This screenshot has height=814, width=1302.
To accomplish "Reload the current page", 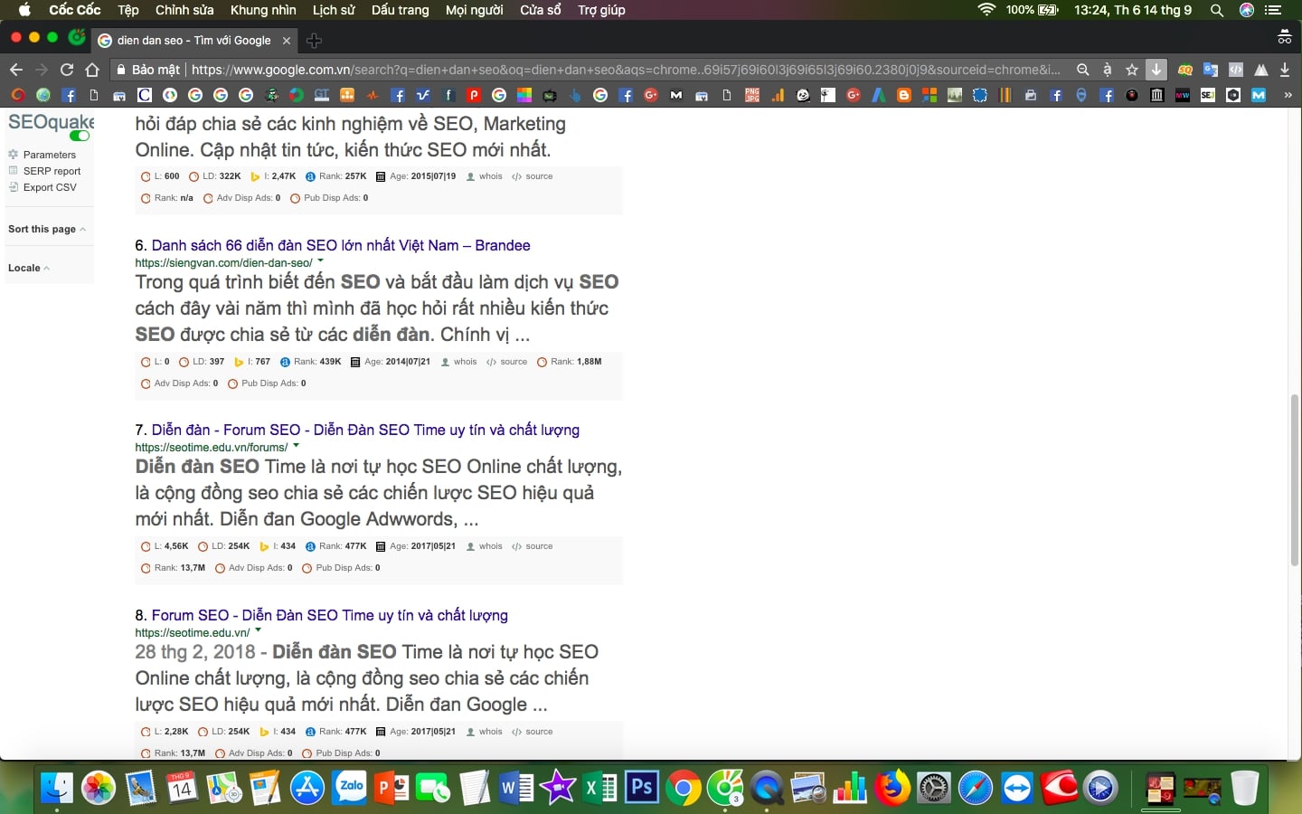I will 67,70.
